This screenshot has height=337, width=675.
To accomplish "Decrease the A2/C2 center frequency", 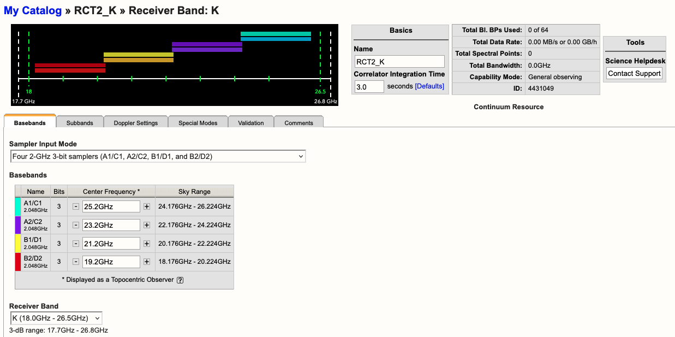I will pos(75,225).
